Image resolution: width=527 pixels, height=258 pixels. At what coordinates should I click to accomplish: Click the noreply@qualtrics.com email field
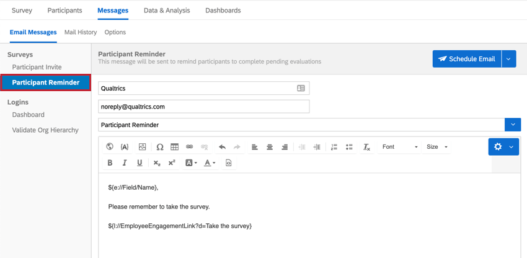(204, 107)
